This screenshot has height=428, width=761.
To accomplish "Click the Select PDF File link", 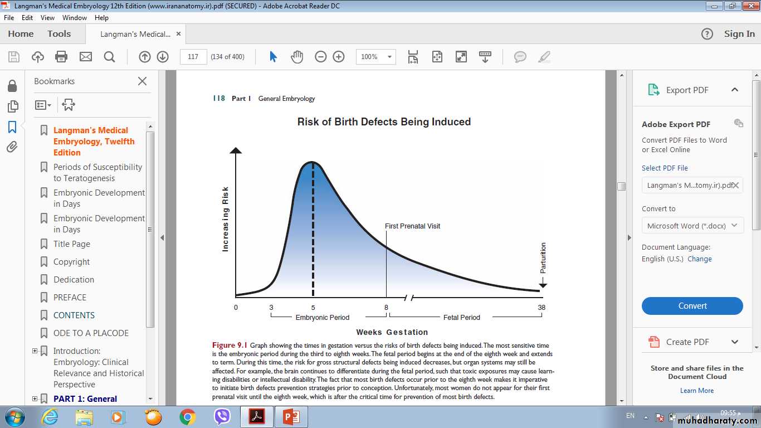I will coord(665,168).
